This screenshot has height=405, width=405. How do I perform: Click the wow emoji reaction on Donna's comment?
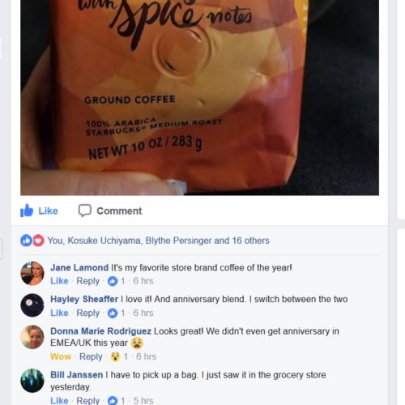coord(115,356)
